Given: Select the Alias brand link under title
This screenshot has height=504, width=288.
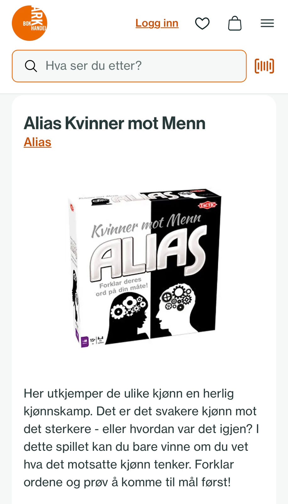Looking at the screenshot, I should pos(37,142).
